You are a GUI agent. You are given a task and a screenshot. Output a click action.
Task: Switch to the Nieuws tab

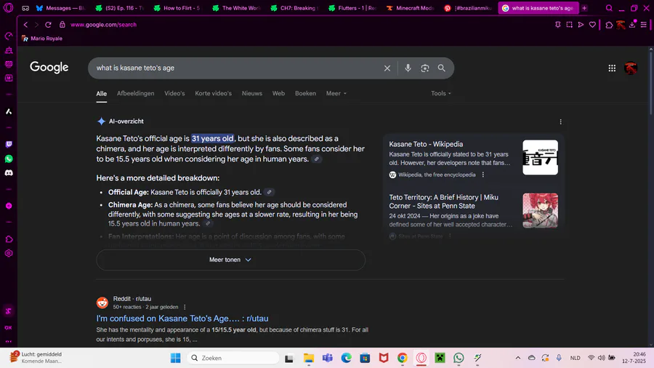click(252, 94)
